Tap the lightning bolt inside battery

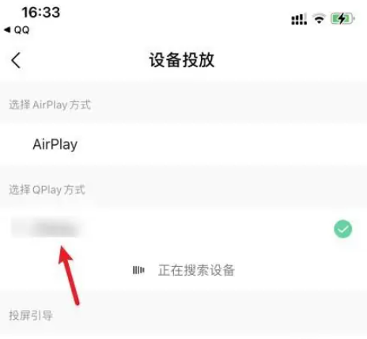tap(342, 19)
